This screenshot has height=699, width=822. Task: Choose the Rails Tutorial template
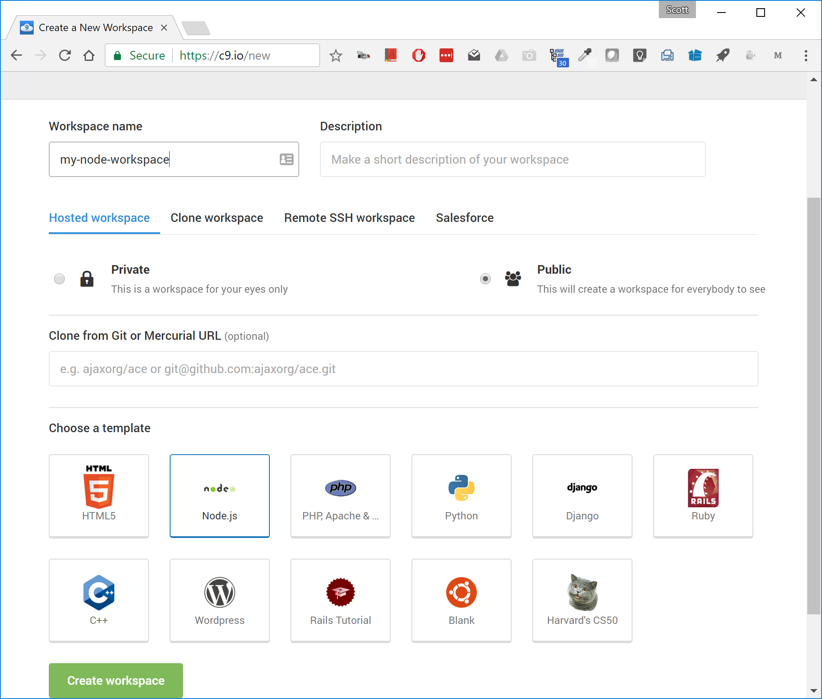[341, 600]
